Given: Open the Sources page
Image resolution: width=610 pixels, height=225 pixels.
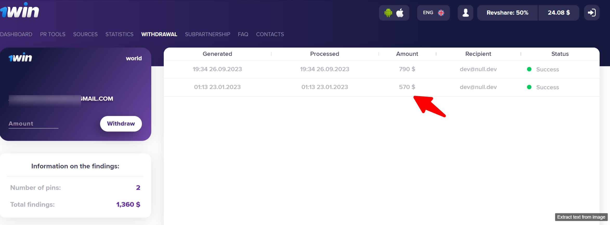Looking at the screenshot, I should 85,34.
